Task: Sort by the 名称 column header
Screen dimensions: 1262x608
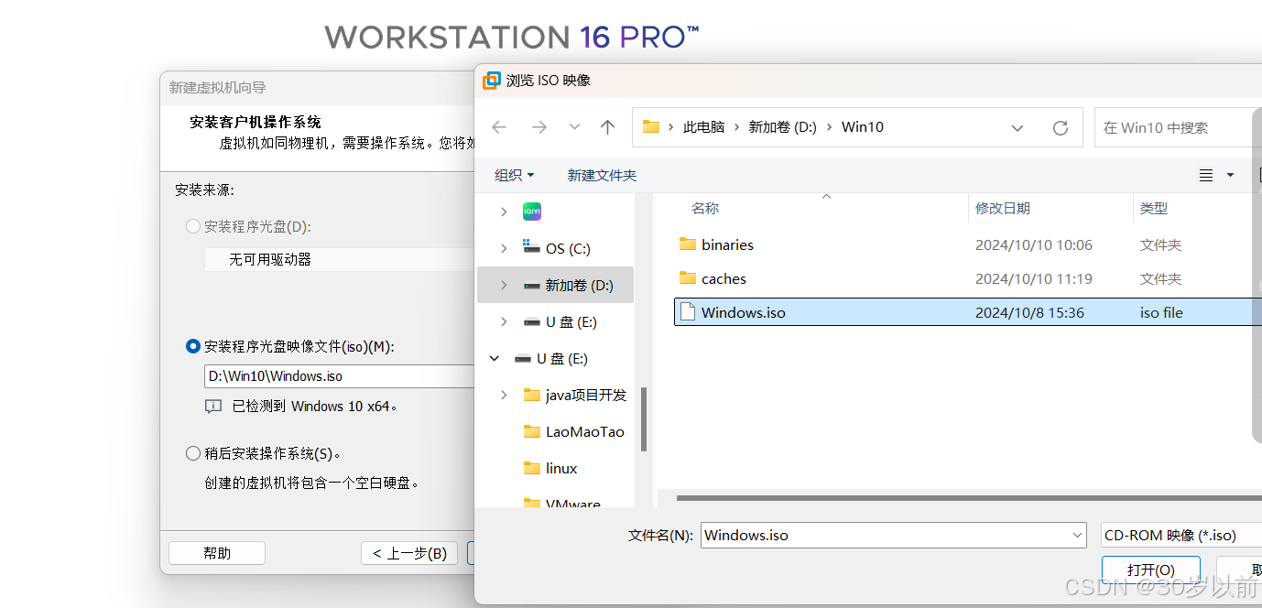Action: (705, 208)
